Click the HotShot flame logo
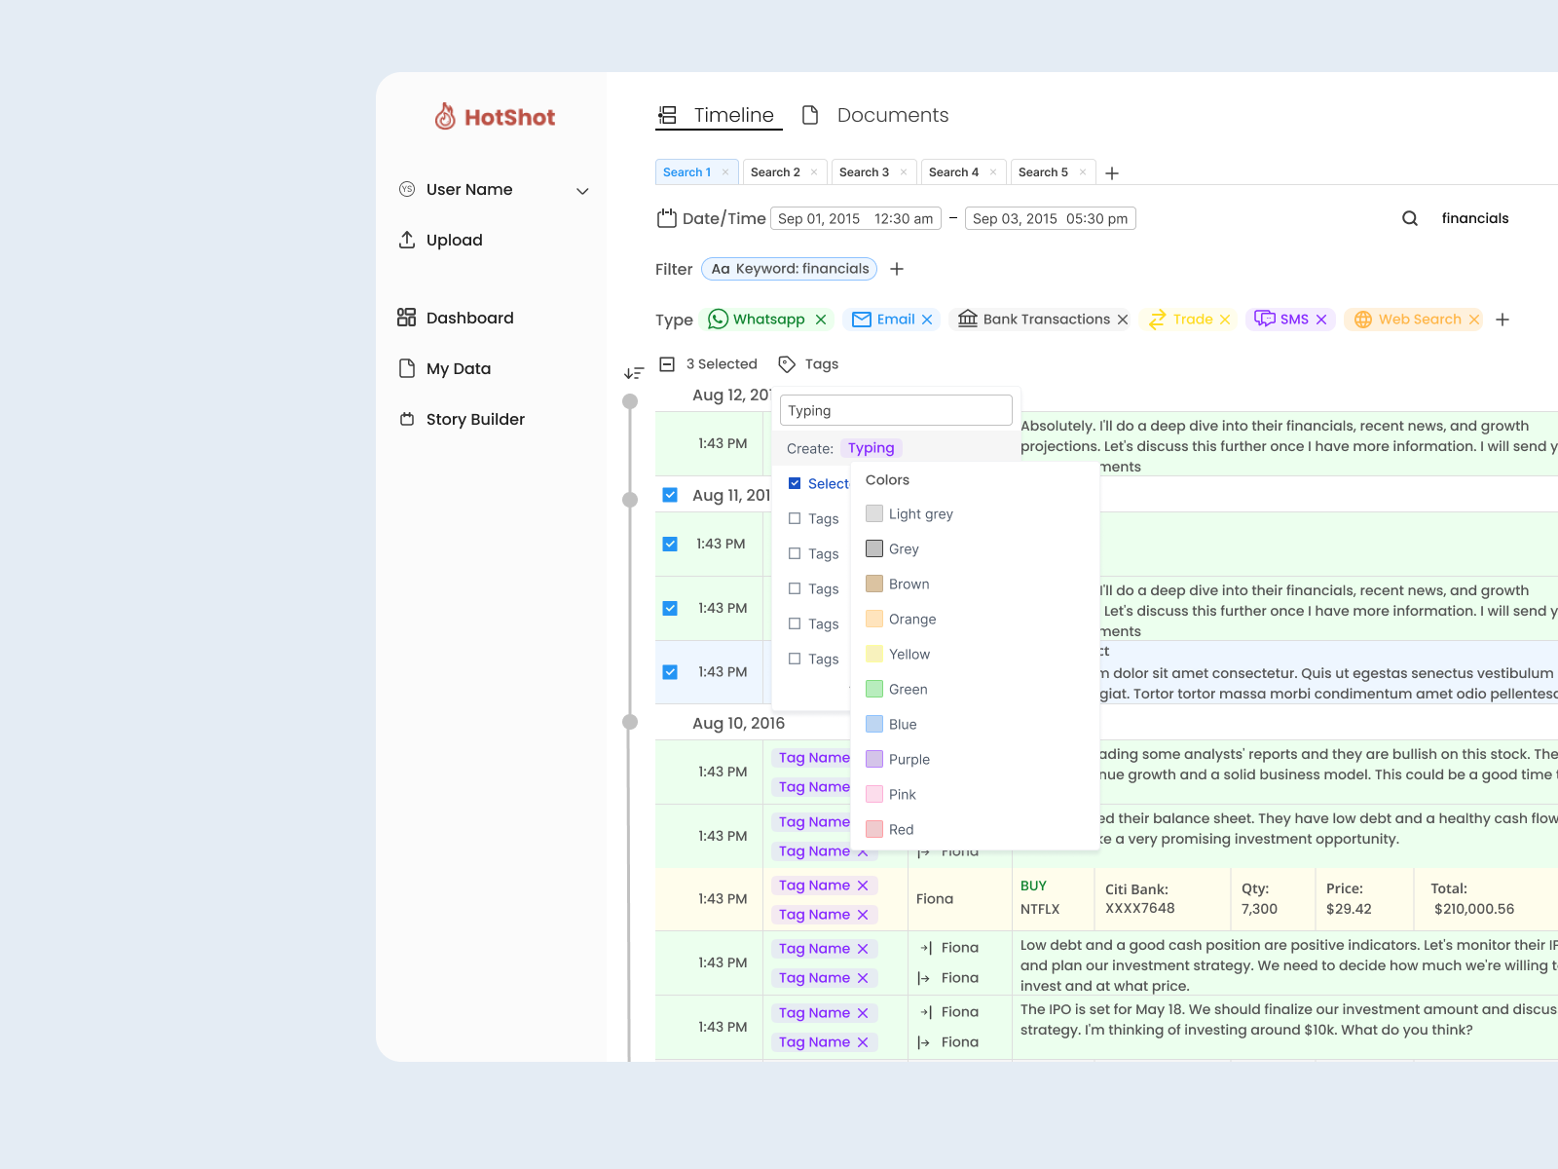 448,116
